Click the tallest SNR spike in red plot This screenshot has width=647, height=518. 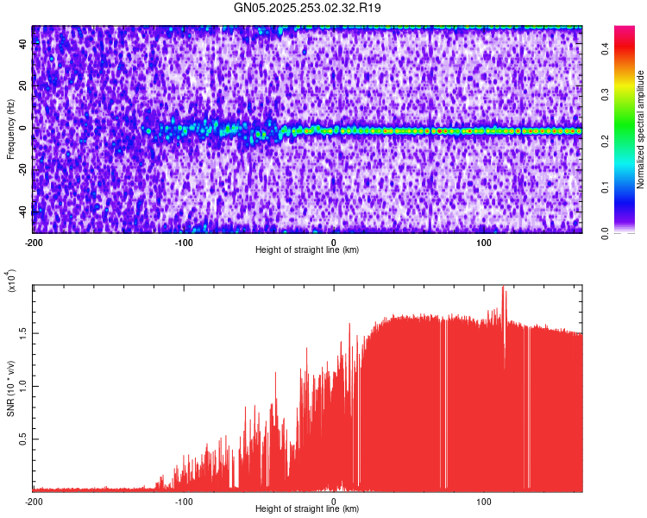pyautogui.click(x=504, y=289)
